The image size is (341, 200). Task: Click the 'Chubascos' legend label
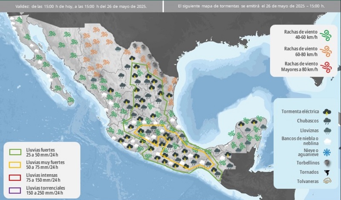coord(308,121)
